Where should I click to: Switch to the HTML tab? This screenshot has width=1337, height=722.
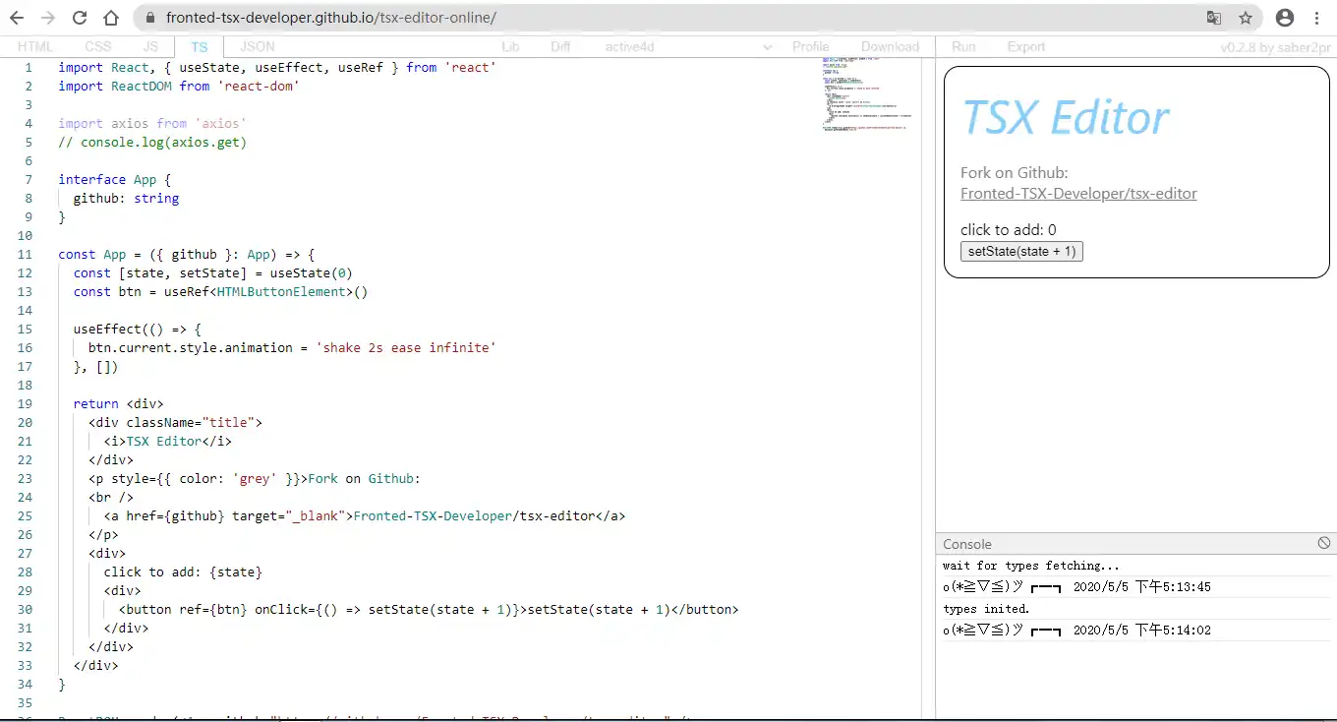(x=35, y=46)
